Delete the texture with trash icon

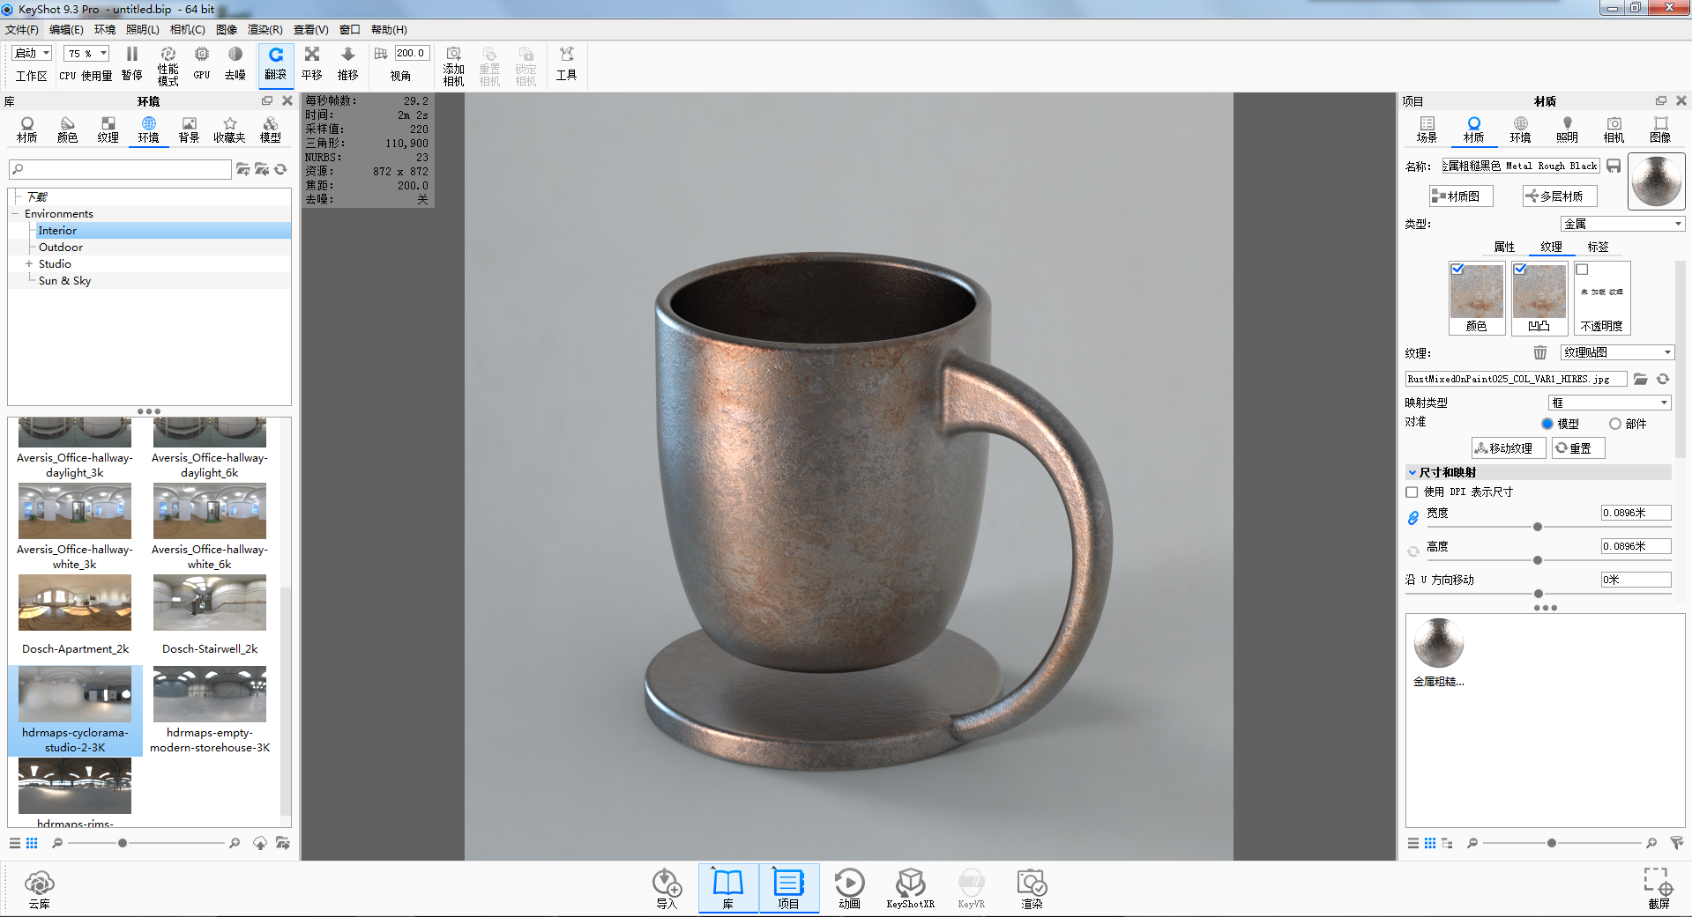pyautogui.click(x=1540, y=352)
